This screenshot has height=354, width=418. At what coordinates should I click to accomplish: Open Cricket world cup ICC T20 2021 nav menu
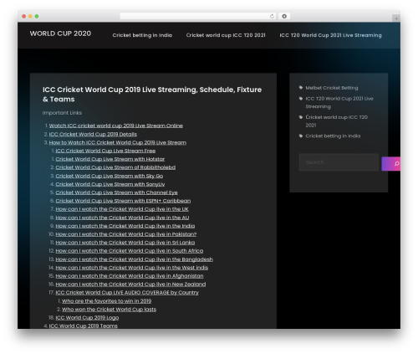tap(226, 35)
